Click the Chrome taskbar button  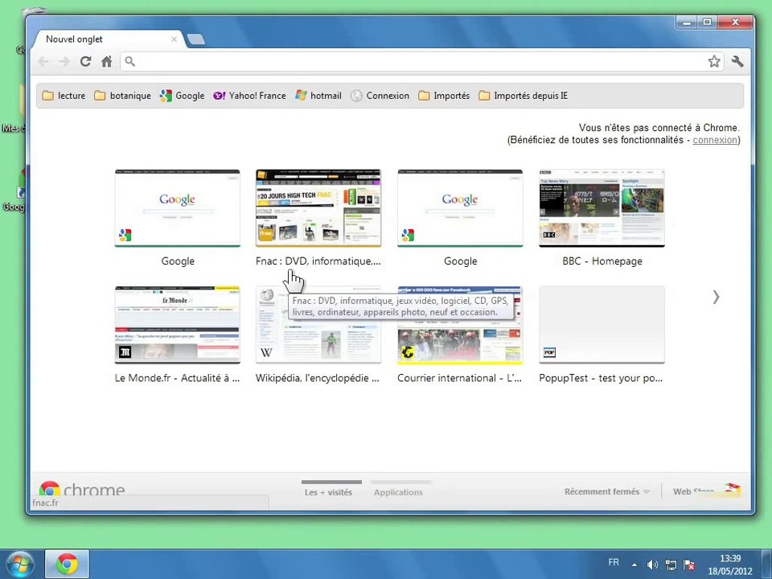click(x=67, y=565)
